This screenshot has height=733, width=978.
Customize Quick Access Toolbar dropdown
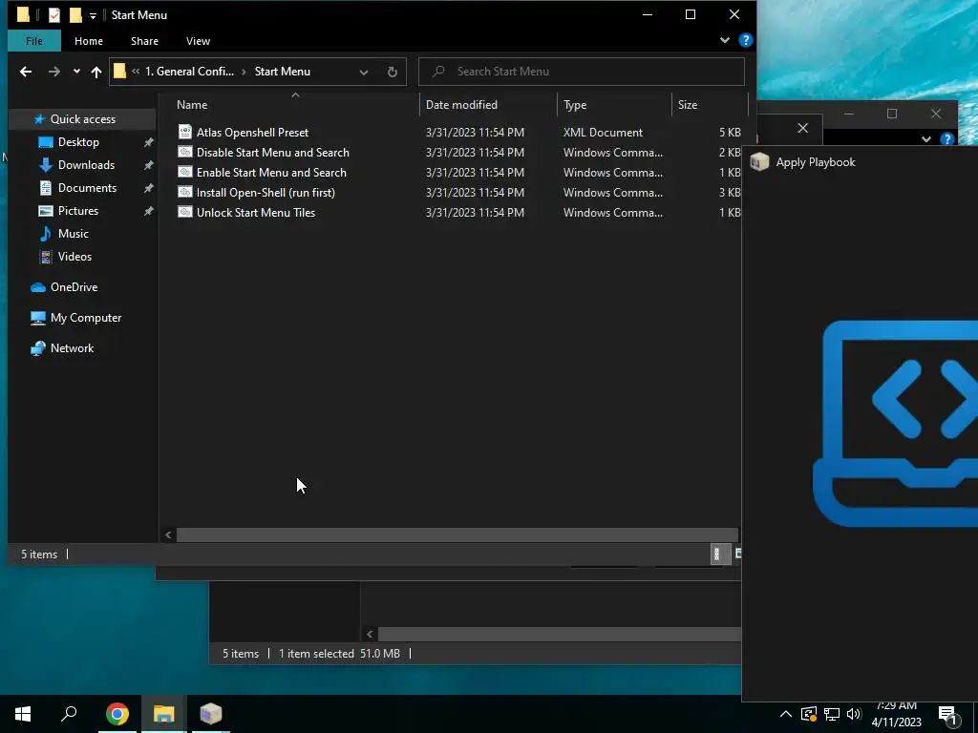click(x=93, y=15)
